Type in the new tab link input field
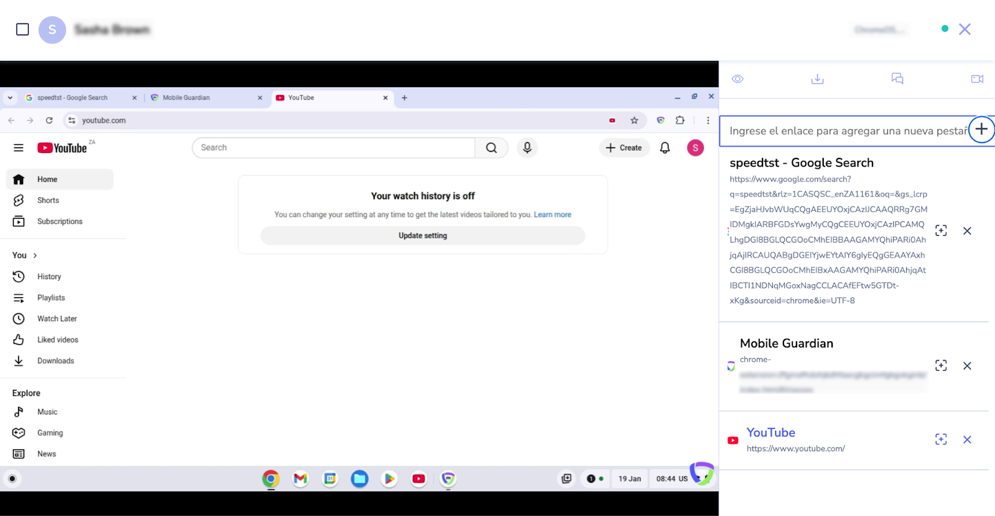 846,131
